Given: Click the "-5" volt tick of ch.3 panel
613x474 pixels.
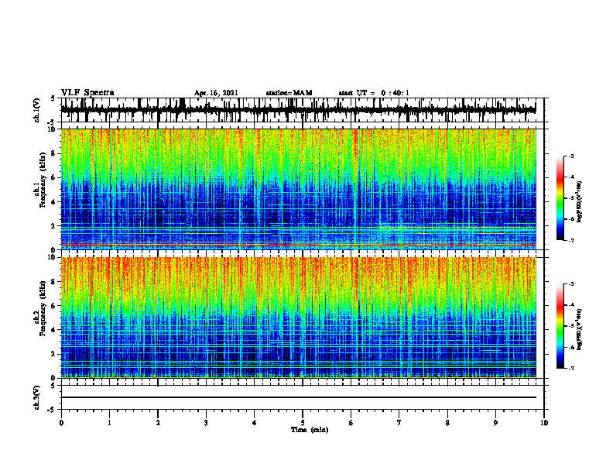Looking at the screenshot, I should pos(52,410).
